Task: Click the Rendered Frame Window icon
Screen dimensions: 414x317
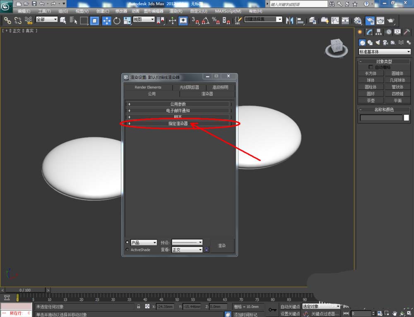Action: tap(380, 21)
